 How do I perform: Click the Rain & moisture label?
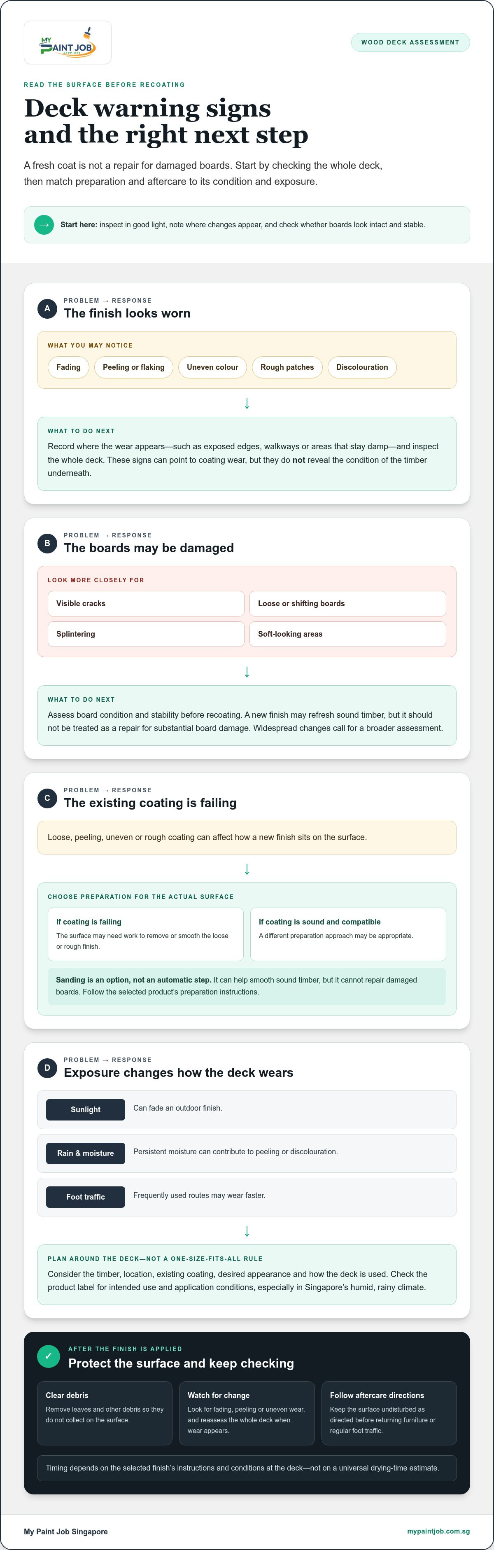click(86, 1153)
